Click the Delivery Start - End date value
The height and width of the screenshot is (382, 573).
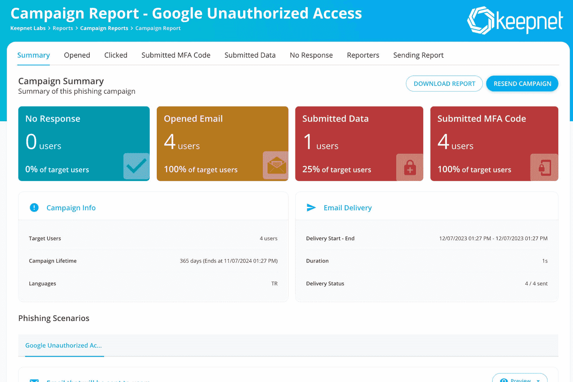(493, 238)
